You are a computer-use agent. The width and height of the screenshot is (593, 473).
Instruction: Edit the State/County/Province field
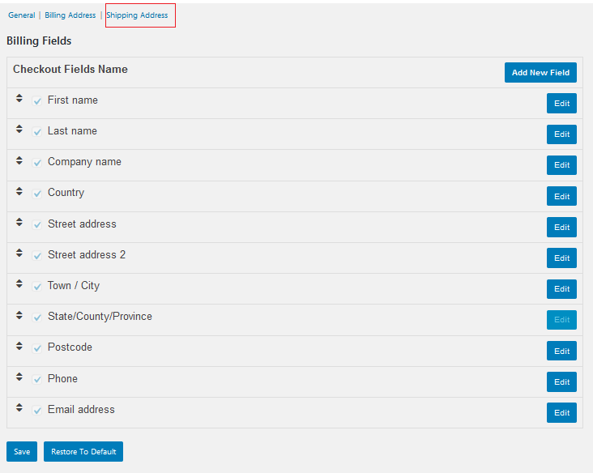point(561,320)
